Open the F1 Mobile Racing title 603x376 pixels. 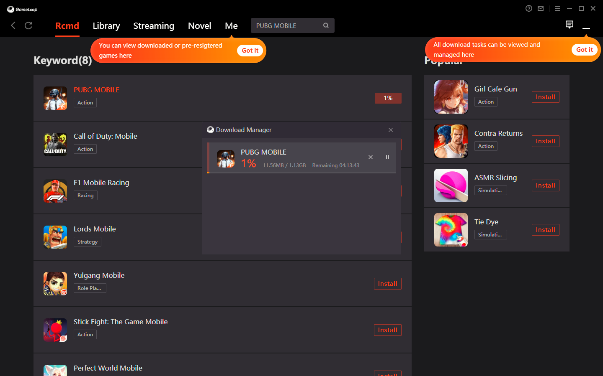pyautogui.click(x=101, y=183)
